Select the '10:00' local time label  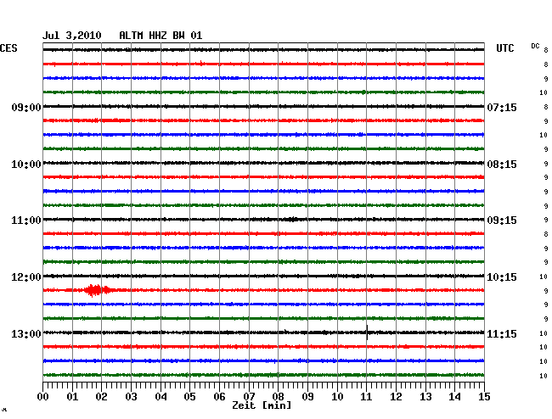(26, 165)
